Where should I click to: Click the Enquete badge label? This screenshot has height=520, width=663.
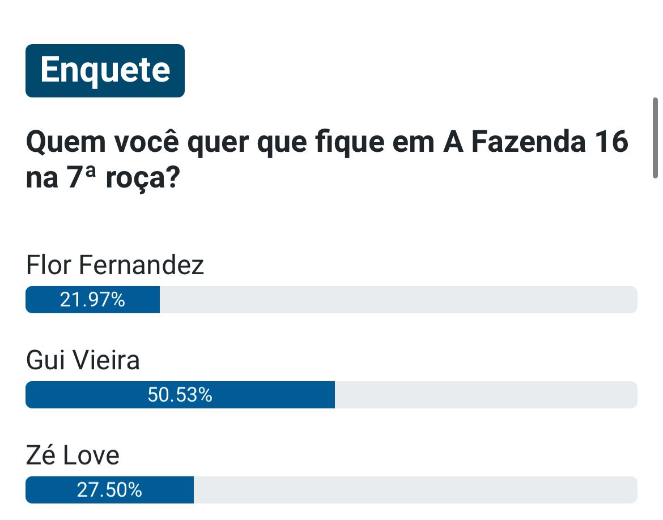coord(105,71)
